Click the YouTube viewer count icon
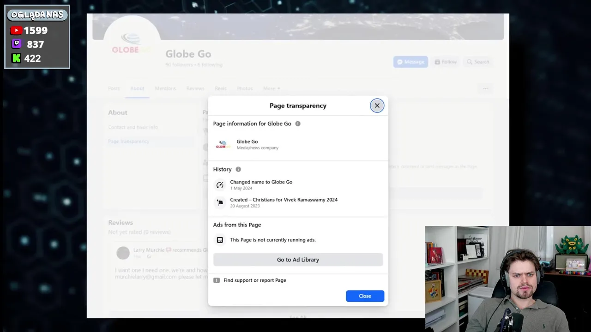The width and height of the screenshot is (591, 332). pyautogui.click(x=16, y=30)
